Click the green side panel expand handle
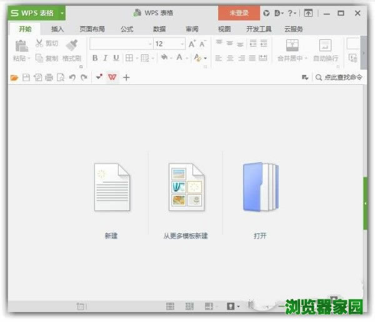 365,203
